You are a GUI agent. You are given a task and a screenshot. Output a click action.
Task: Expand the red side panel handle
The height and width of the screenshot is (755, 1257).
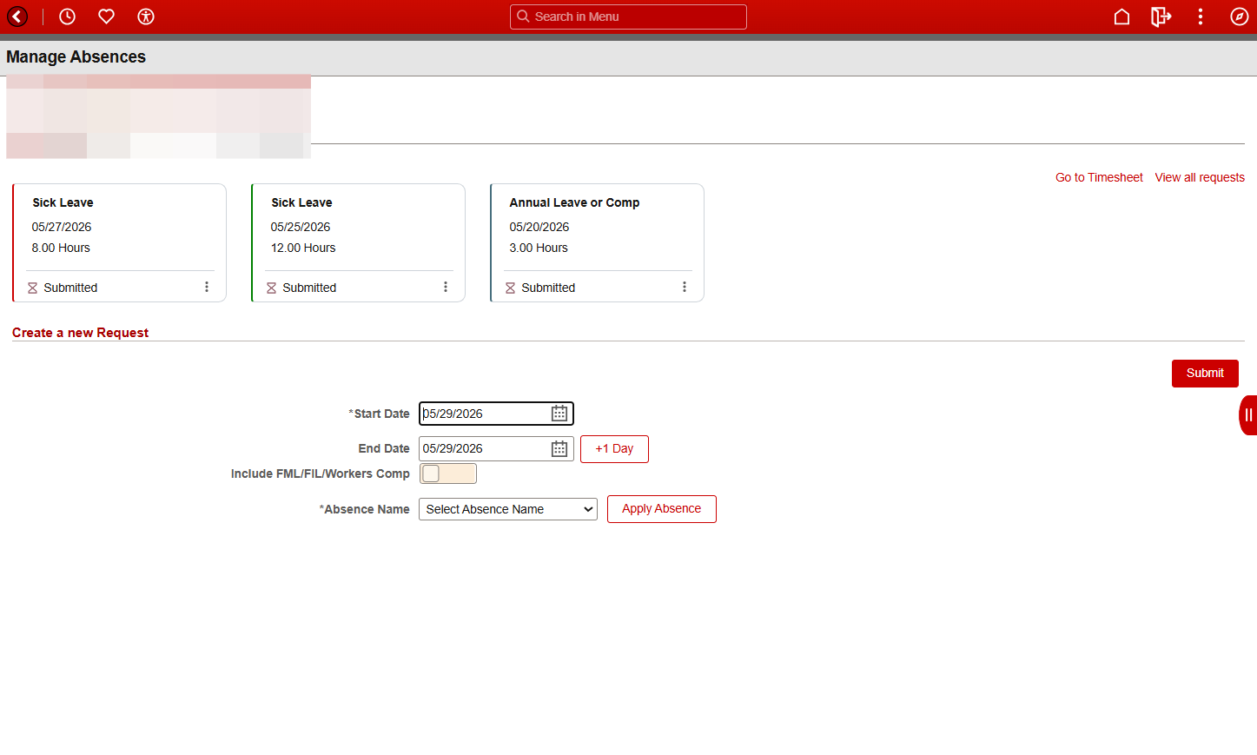pyautogui.click(x=1248, y=415)
